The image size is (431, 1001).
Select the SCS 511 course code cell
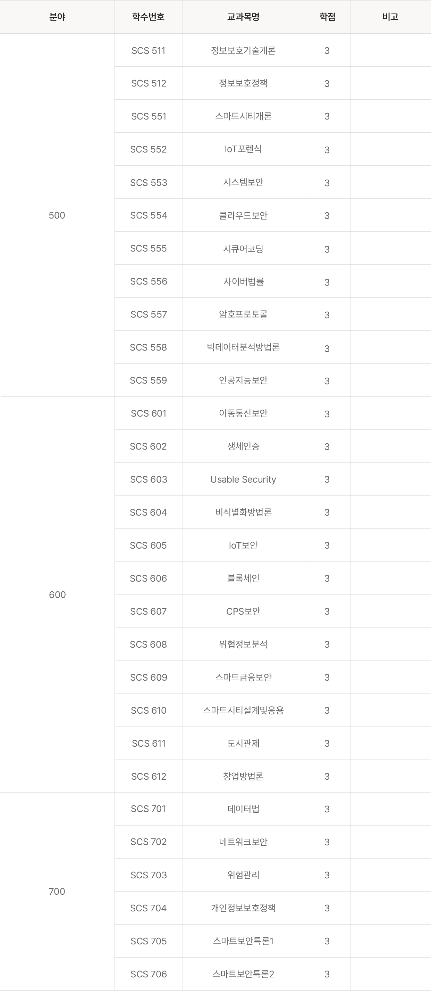148,50
